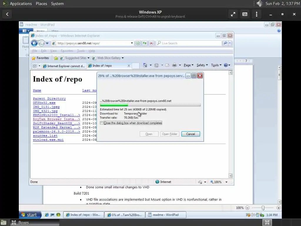Open the File menu in Internet Explorer
This screenshot has height=226, width=301.
pos(35,51)
